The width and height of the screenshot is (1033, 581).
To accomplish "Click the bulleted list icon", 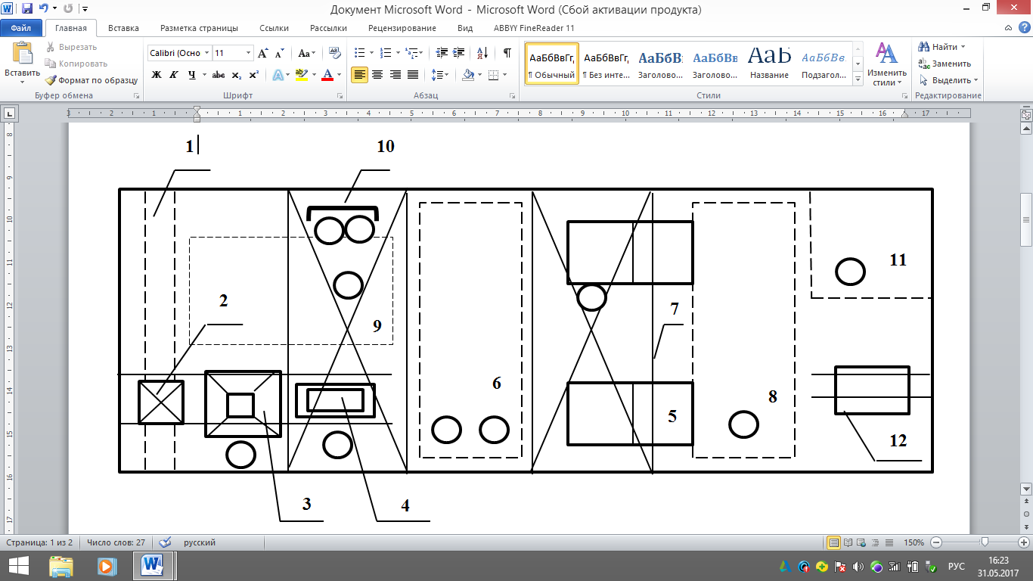I will 359,53.
